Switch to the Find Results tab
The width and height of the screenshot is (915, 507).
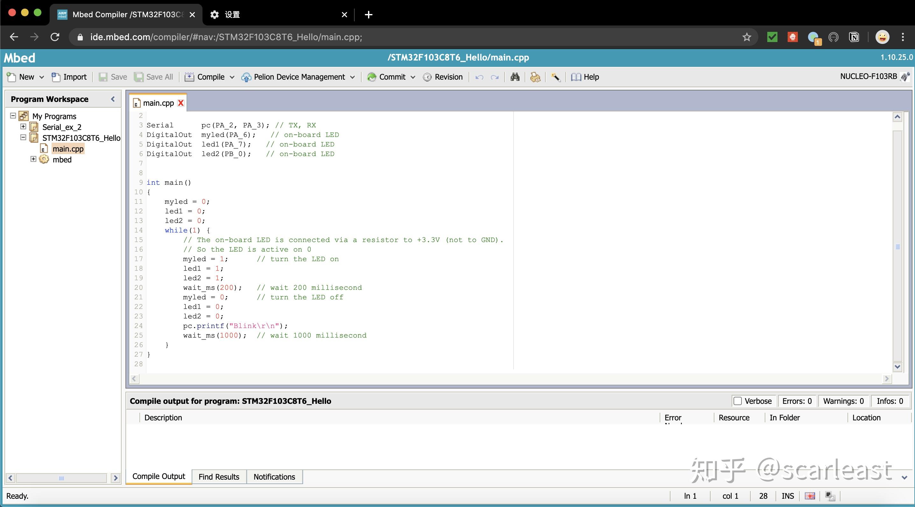pyautogui.click(x=219, y=476)
